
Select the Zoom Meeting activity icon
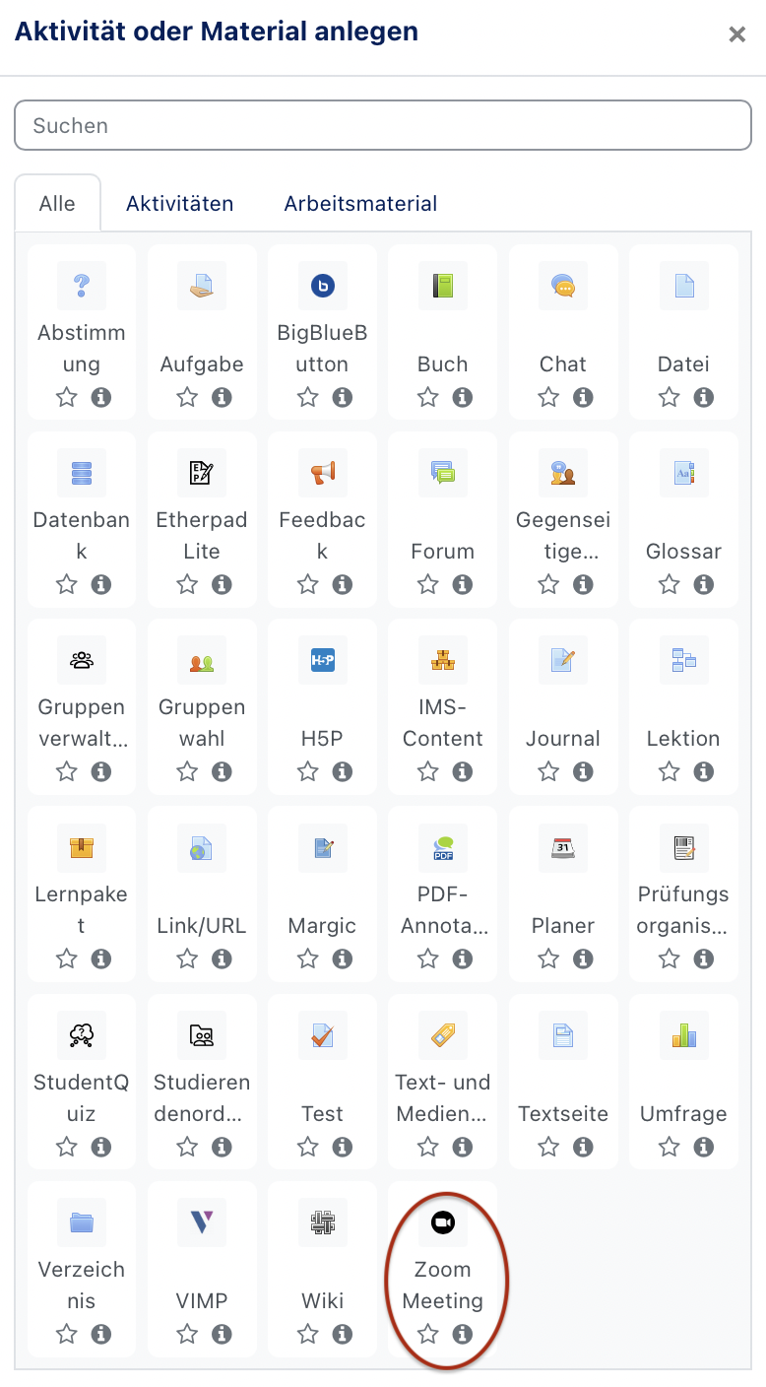pyautogui.click(x=442, y=1222)
